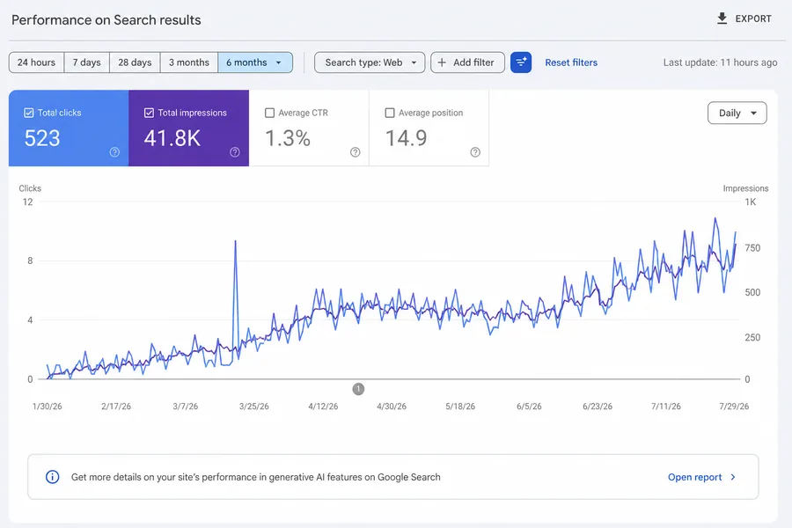Screen dimensions: 792x528
Task: Click help icon on Total clicks card
Action: [114, 152]
